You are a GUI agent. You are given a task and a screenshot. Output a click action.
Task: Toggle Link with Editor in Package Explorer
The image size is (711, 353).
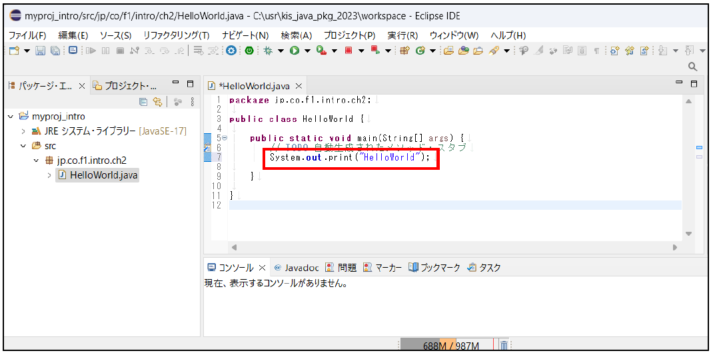[158, 102]
